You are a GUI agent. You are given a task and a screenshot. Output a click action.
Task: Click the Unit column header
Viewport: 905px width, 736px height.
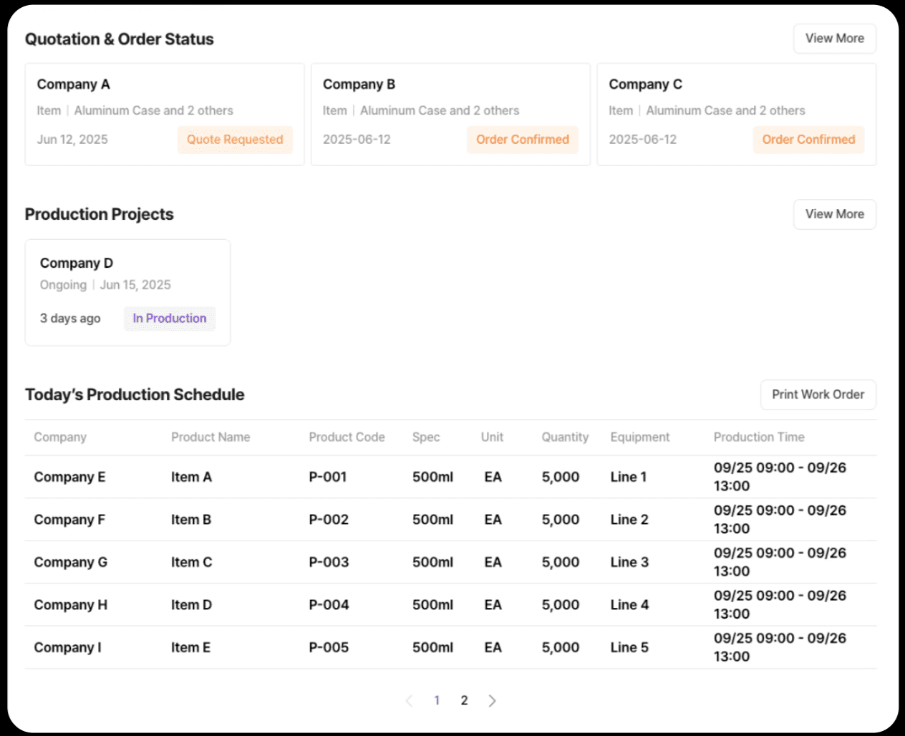click(492, 437)
